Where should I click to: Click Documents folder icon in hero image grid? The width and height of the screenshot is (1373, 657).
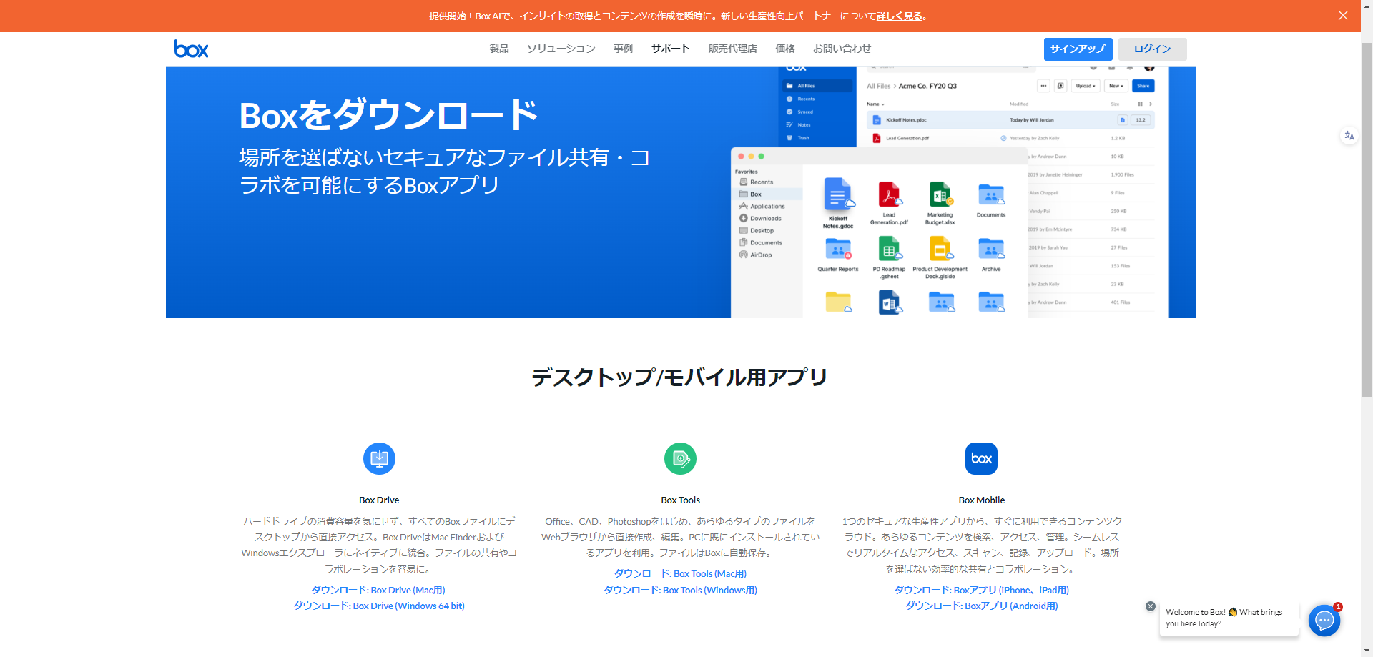pyautogui.click(x=991, y=194)
